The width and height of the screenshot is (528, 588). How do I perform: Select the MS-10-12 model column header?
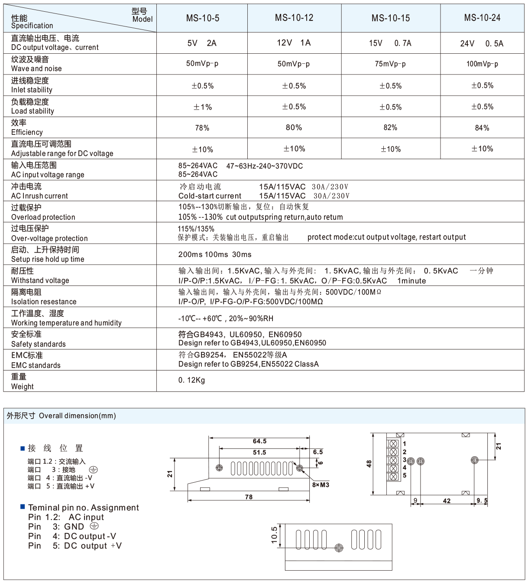point(294,18)
